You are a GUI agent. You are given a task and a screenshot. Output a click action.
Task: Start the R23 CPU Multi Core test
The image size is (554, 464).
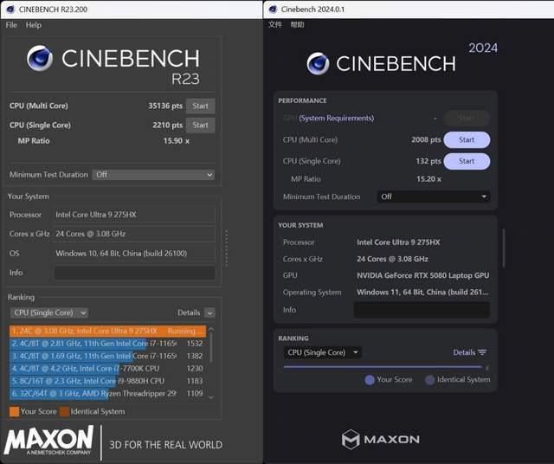point(200,106)
